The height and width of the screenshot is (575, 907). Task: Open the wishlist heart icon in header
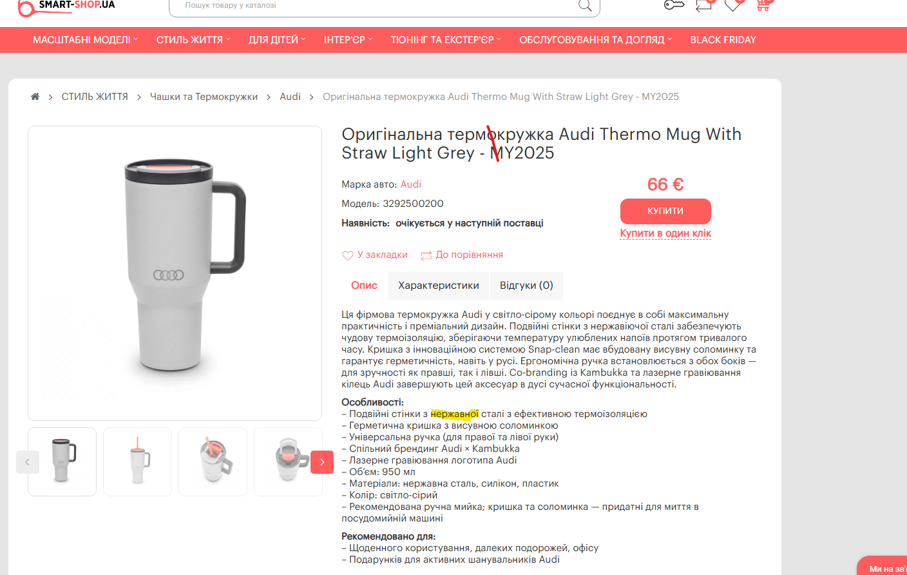coord(734,5)
